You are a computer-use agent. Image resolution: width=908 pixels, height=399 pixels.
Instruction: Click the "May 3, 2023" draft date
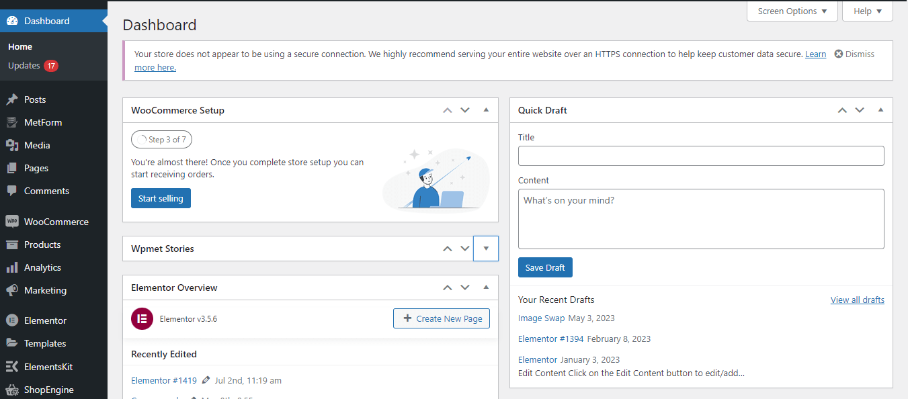point(591,318)
